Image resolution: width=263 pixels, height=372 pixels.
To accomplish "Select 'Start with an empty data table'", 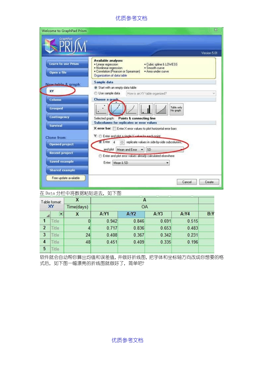I will pyautogui.click(x=96, y=87).
